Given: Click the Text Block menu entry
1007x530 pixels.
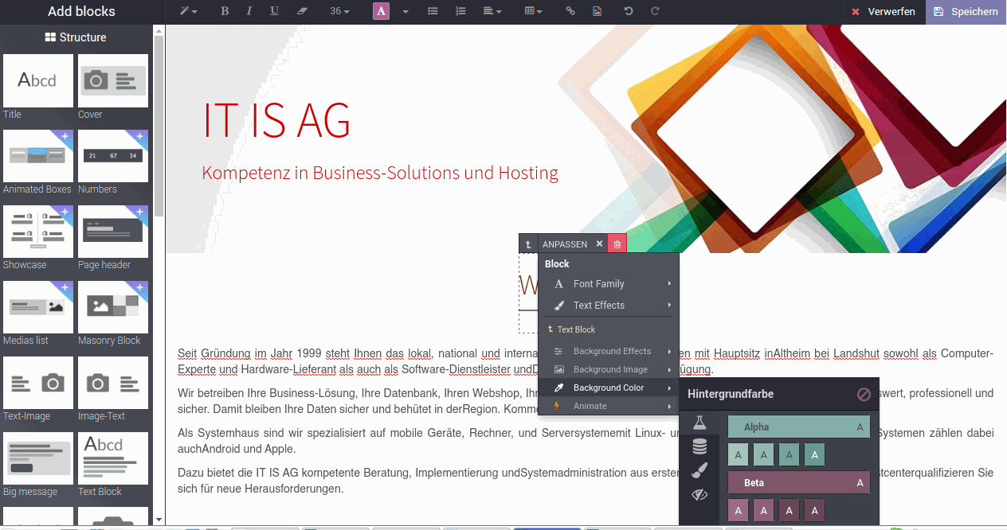Looking at the screenshot, I should pyautogui.click(x=609, y=329).
